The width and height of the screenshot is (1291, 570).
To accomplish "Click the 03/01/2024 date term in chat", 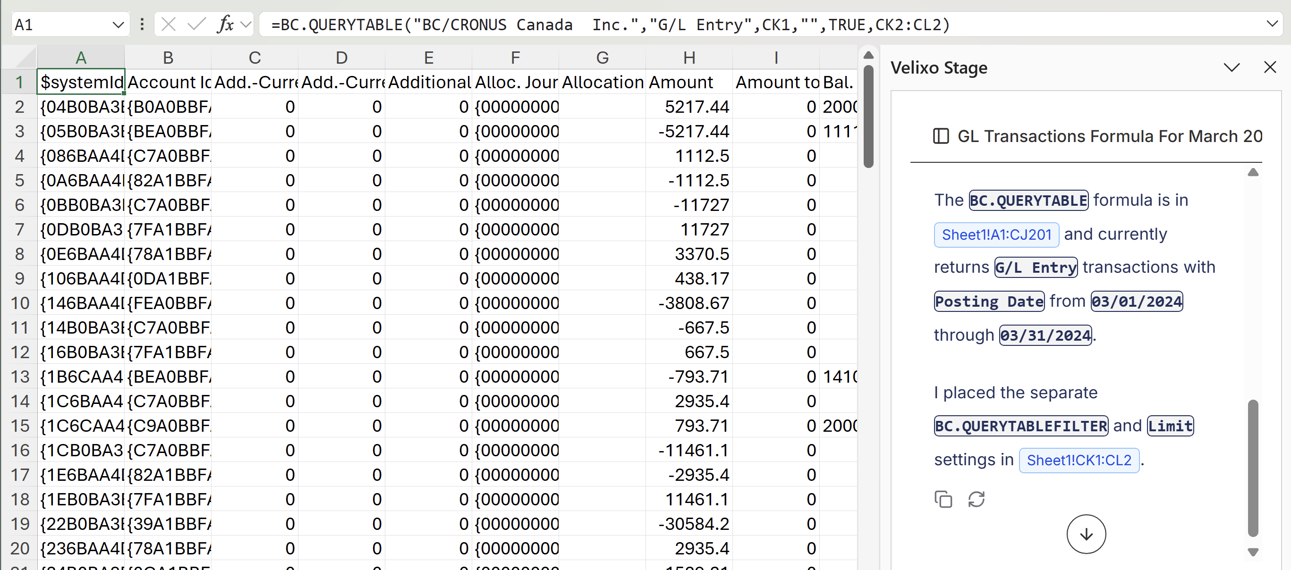I will (1137, 302).
